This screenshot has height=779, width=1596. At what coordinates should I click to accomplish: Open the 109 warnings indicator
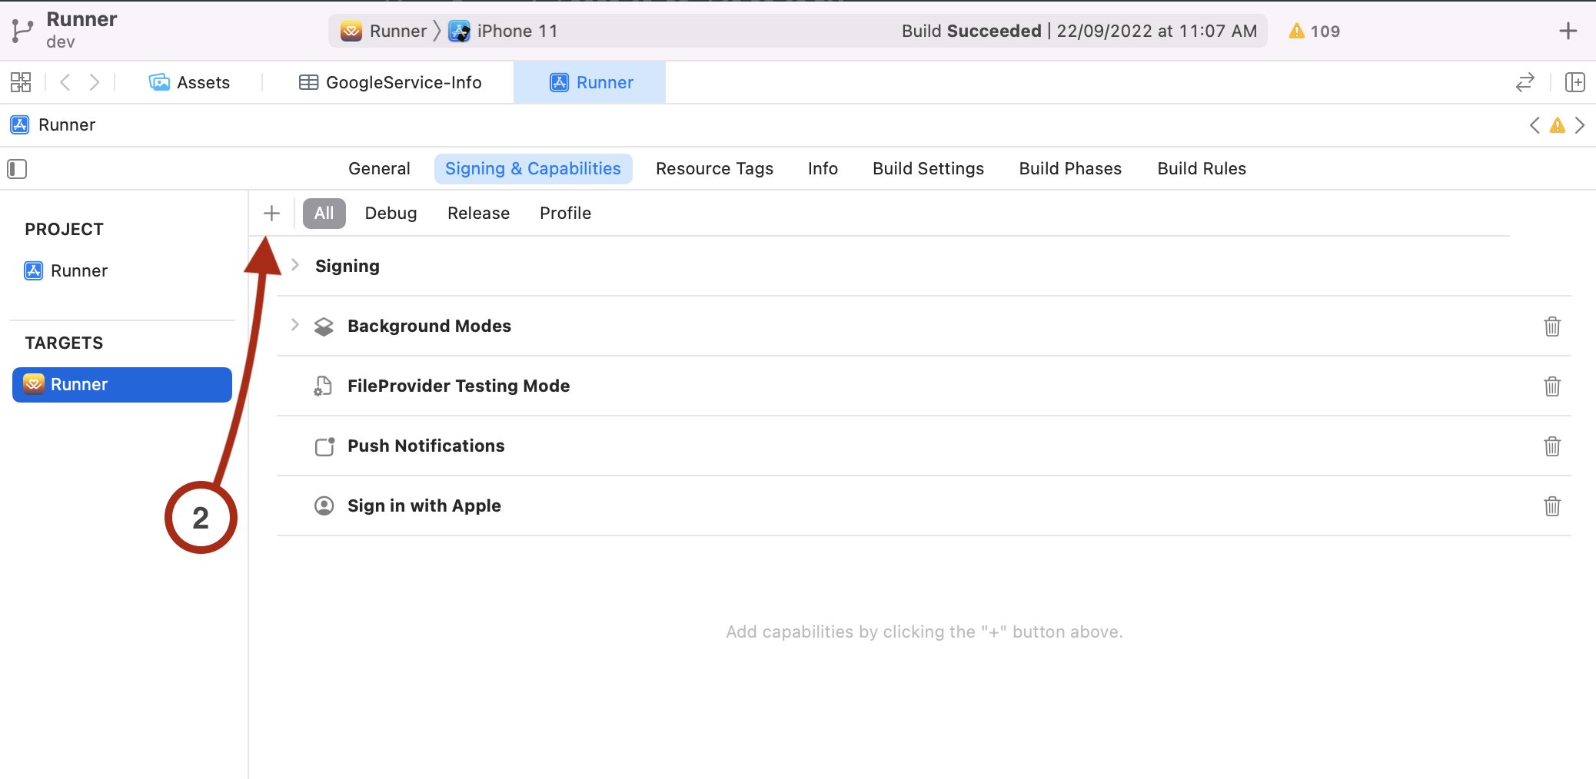(1315, 31)
